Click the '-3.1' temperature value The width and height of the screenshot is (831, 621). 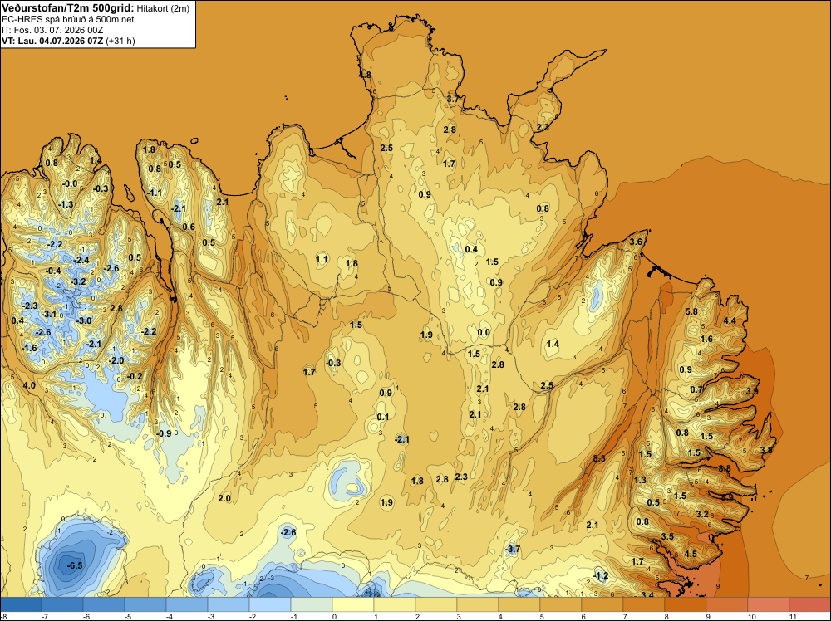48,314
